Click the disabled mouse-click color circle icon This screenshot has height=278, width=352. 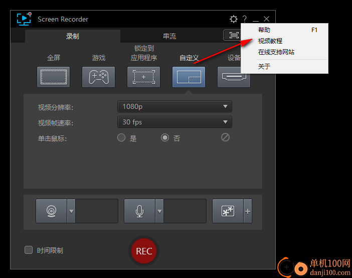click(225, 137)
